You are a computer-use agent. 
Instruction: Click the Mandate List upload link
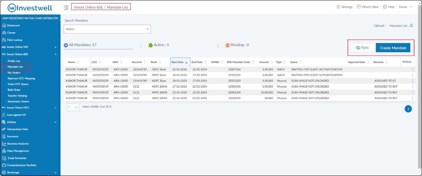pyautogui.click(x=398, y=26)
